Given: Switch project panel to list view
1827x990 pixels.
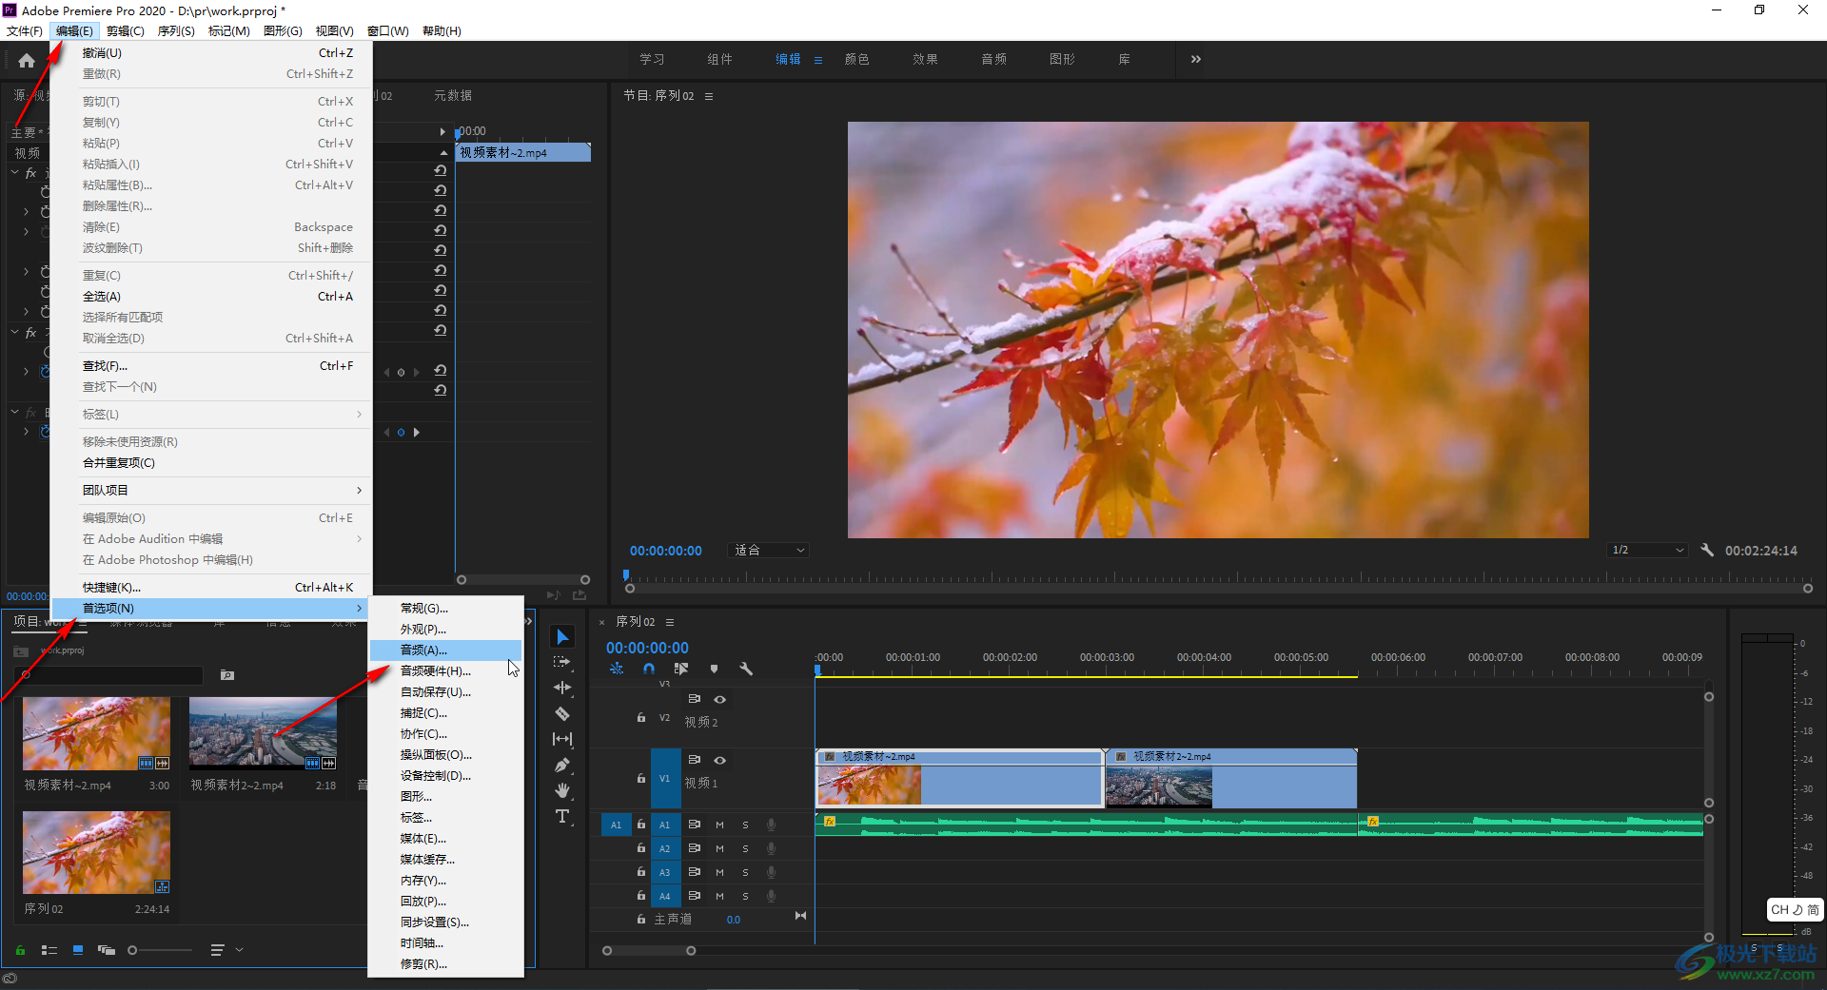Looking at the screenshot, I should click(x=49, y=949).
